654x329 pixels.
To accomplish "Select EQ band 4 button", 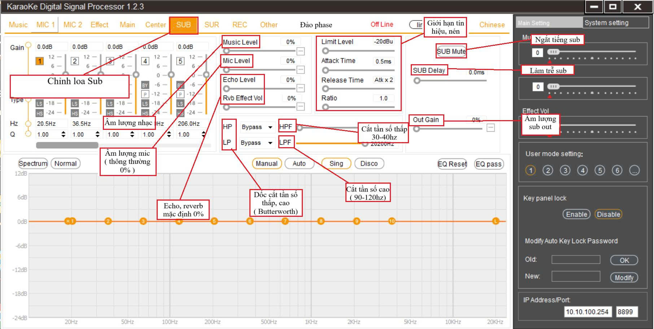I will (x=145, y=61).
